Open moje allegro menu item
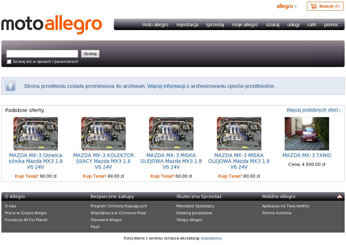 pos(245,25)
